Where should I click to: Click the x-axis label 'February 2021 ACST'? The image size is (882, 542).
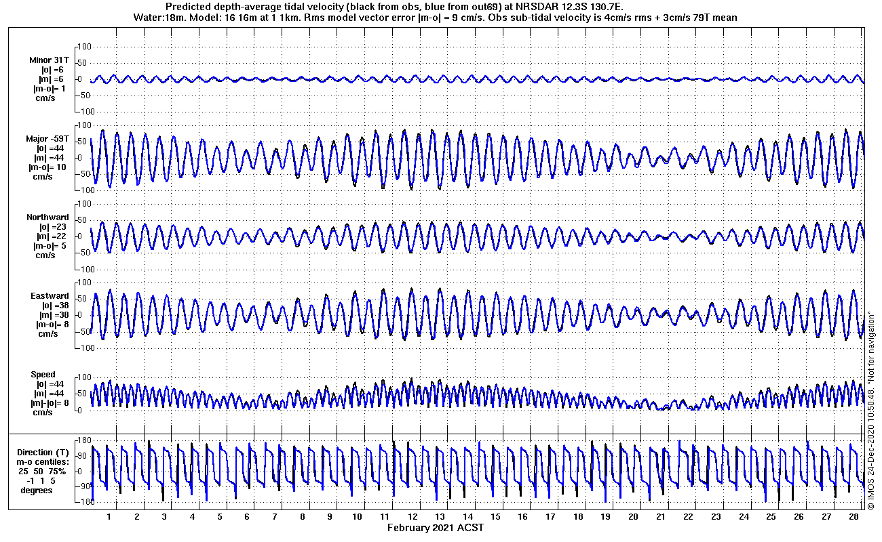pos(436,528)
